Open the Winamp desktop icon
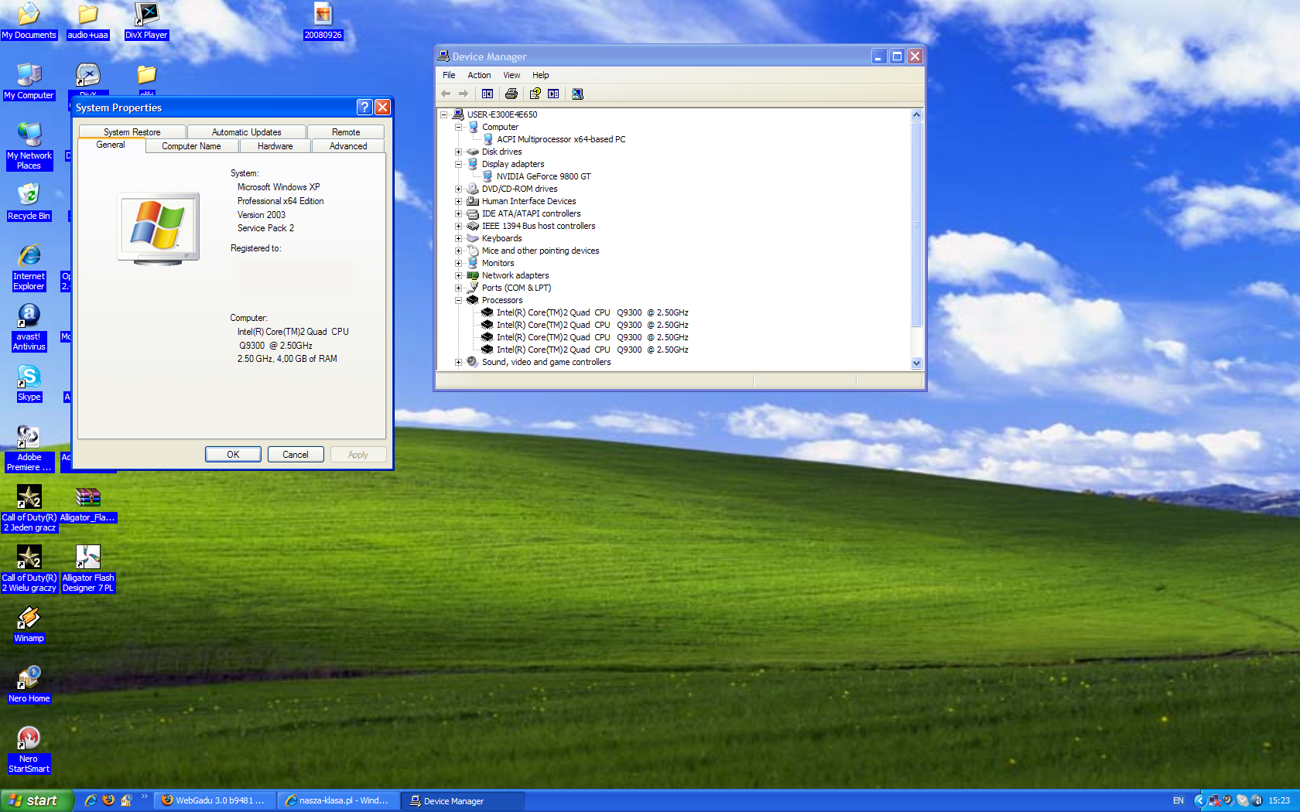This screenshot has height=812, width=1300. pyautogui.click(x=29, y=619)
